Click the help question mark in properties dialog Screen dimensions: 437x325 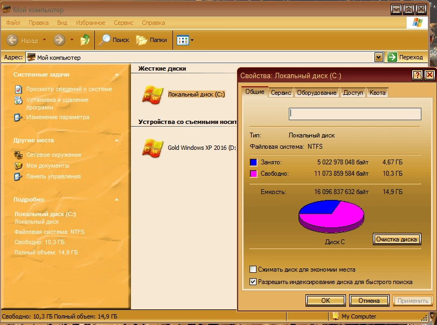(417, 75)
